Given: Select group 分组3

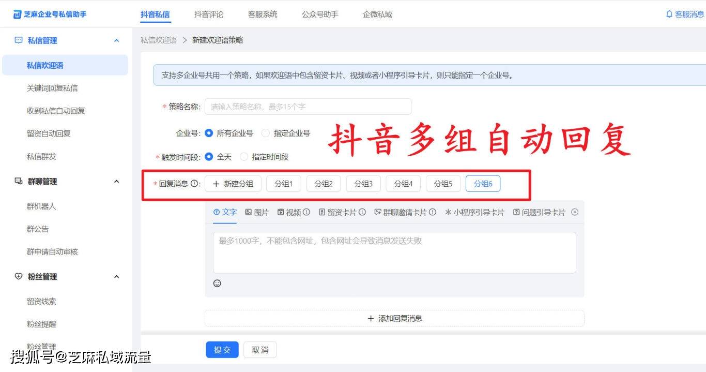Looking at the screenshot, I should [x=363, y=184].
